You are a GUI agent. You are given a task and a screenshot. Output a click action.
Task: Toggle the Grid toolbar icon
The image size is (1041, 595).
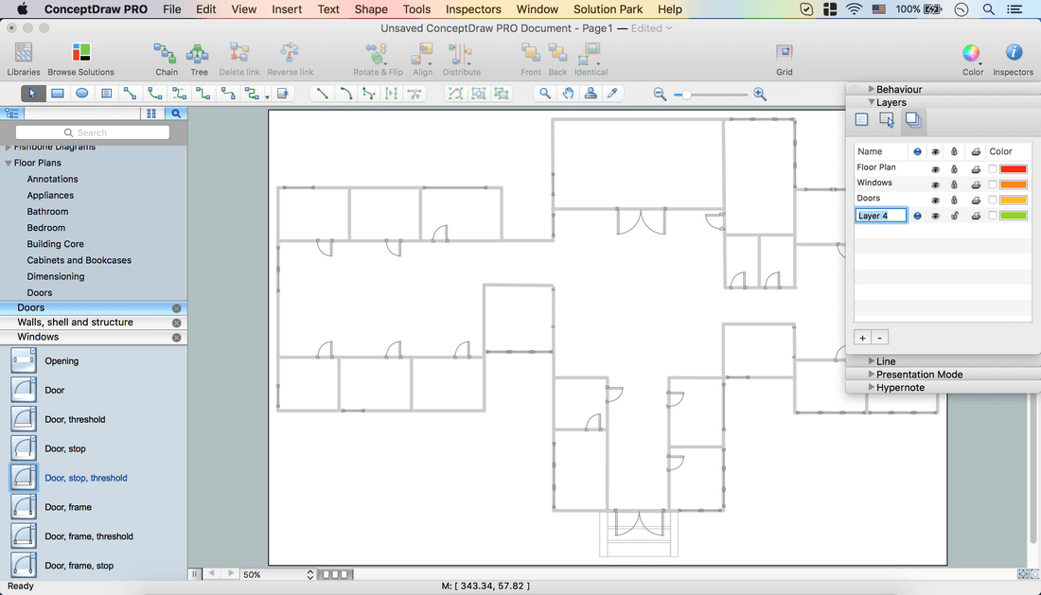point(785,58)
